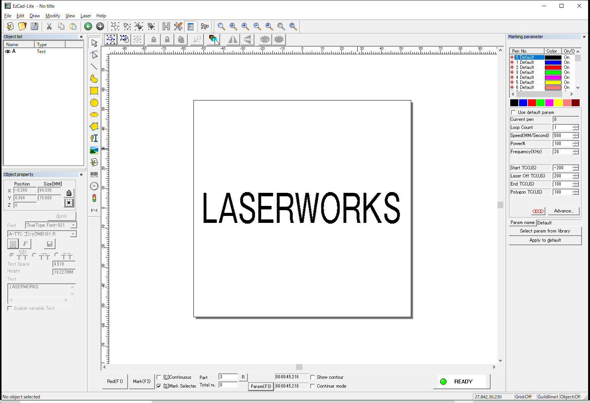Open the Laser menu
Viewport: 590px width, 403px height.
pos(86,16)
